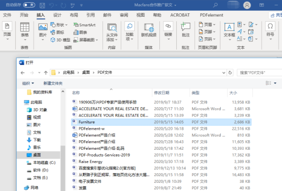Select 网络 in the navigation sidebar

tap(31, 187)
